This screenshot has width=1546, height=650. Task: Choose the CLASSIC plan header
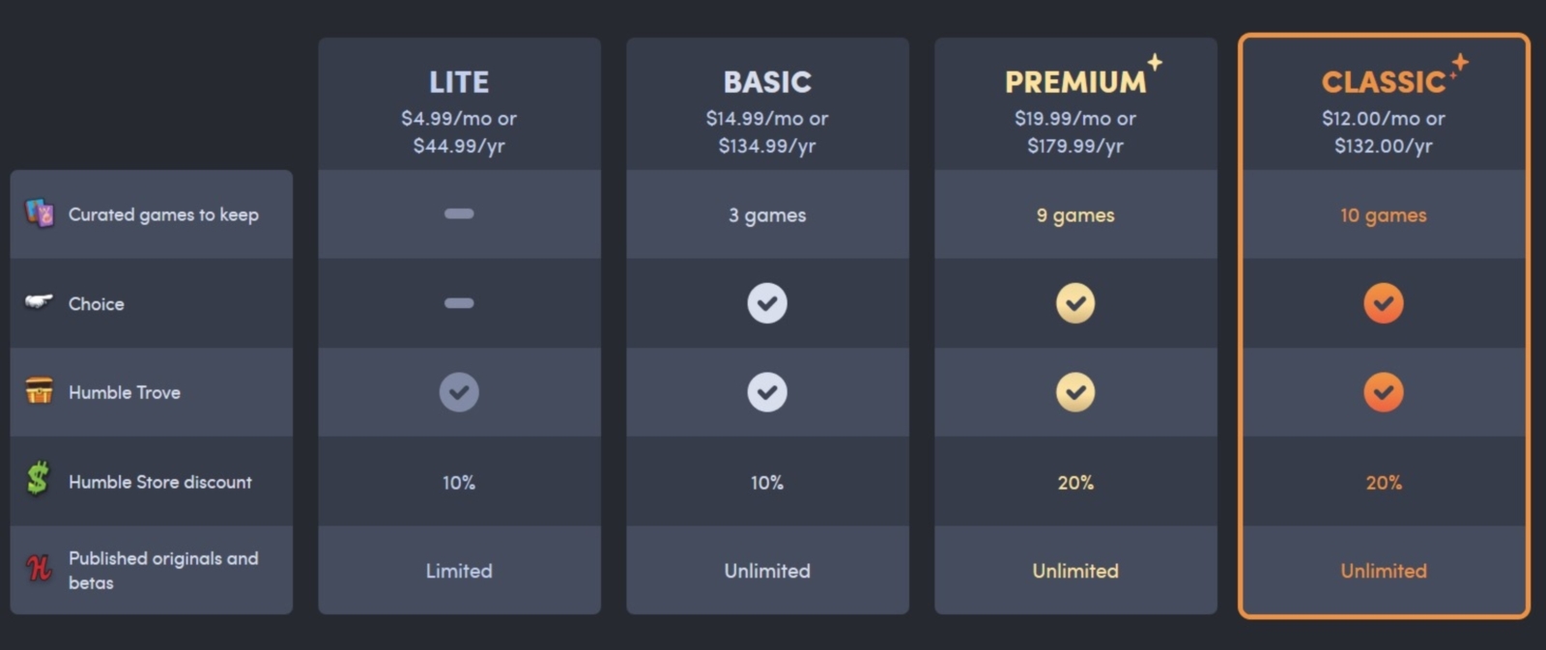coord(1384,104)
